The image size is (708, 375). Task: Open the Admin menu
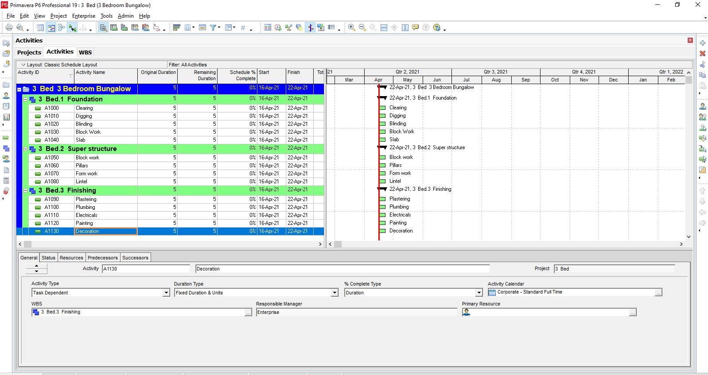(x=126, y=16)
